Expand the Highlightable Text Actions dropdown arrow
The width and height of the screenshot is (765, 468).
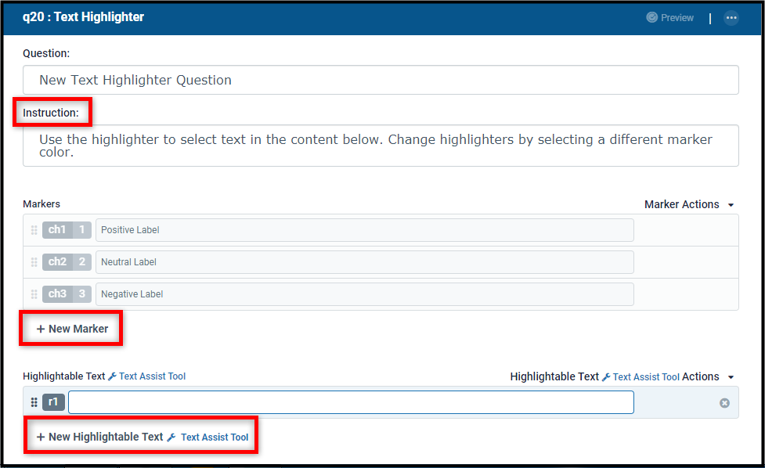click(x=731, y=377)
